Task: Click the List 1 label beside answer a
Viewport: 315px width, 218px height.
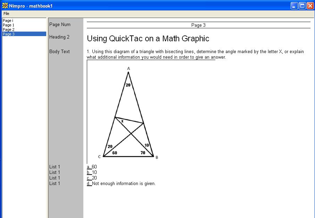Action: click(x=55, y=167)
